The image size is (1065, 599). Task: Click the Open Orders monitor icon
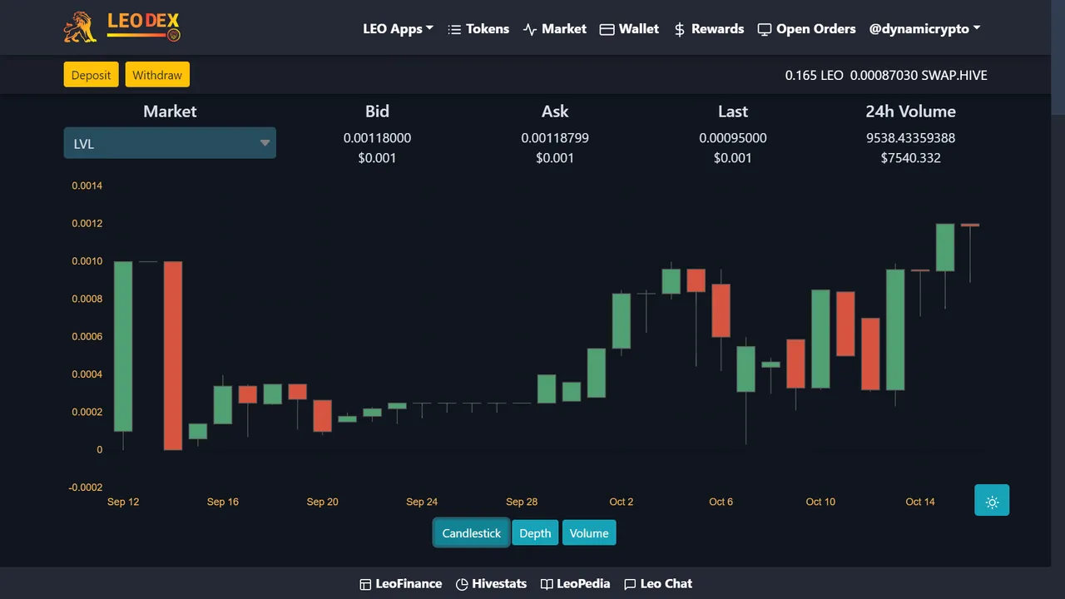765,29
